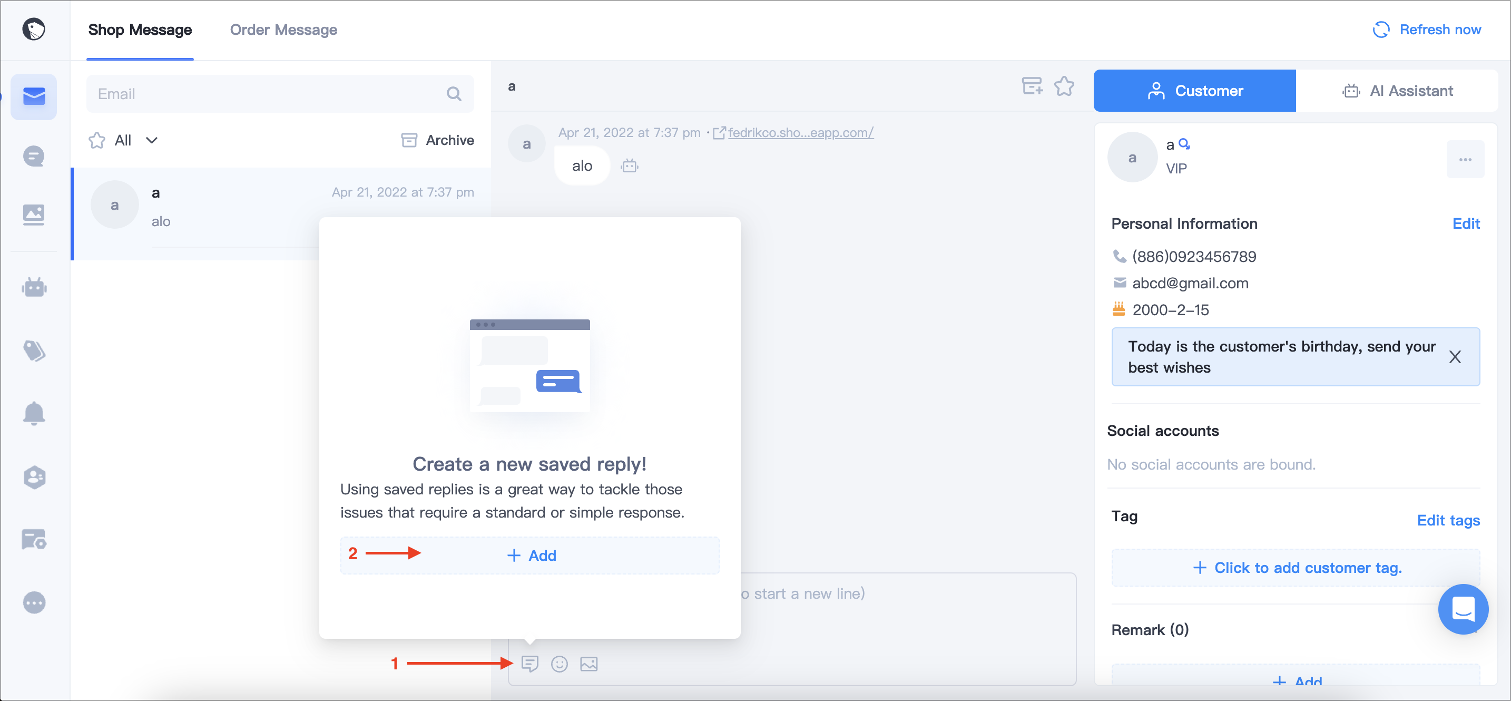Dismiss the birthday reminder notice

[1455, 357]
